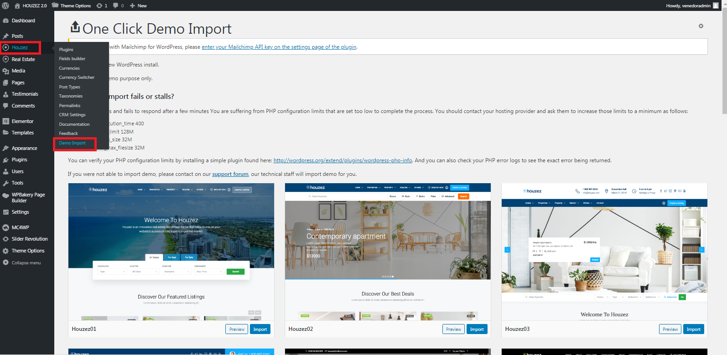727x355 pixels.
Task: Open Fields builder in the Houzez submenu
Action: pos(72,59)
